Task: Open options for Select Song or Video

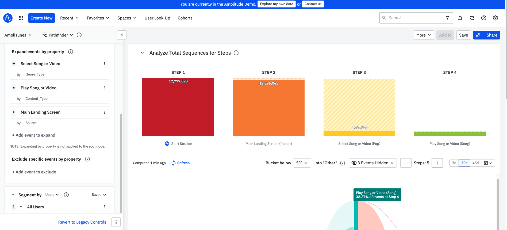Action: click(104, 64)
